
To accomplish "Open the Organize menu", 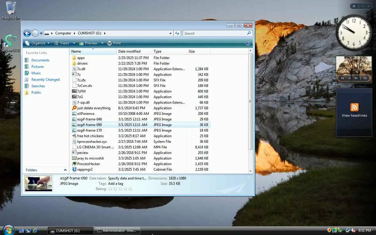I will (x=38, y=43).
